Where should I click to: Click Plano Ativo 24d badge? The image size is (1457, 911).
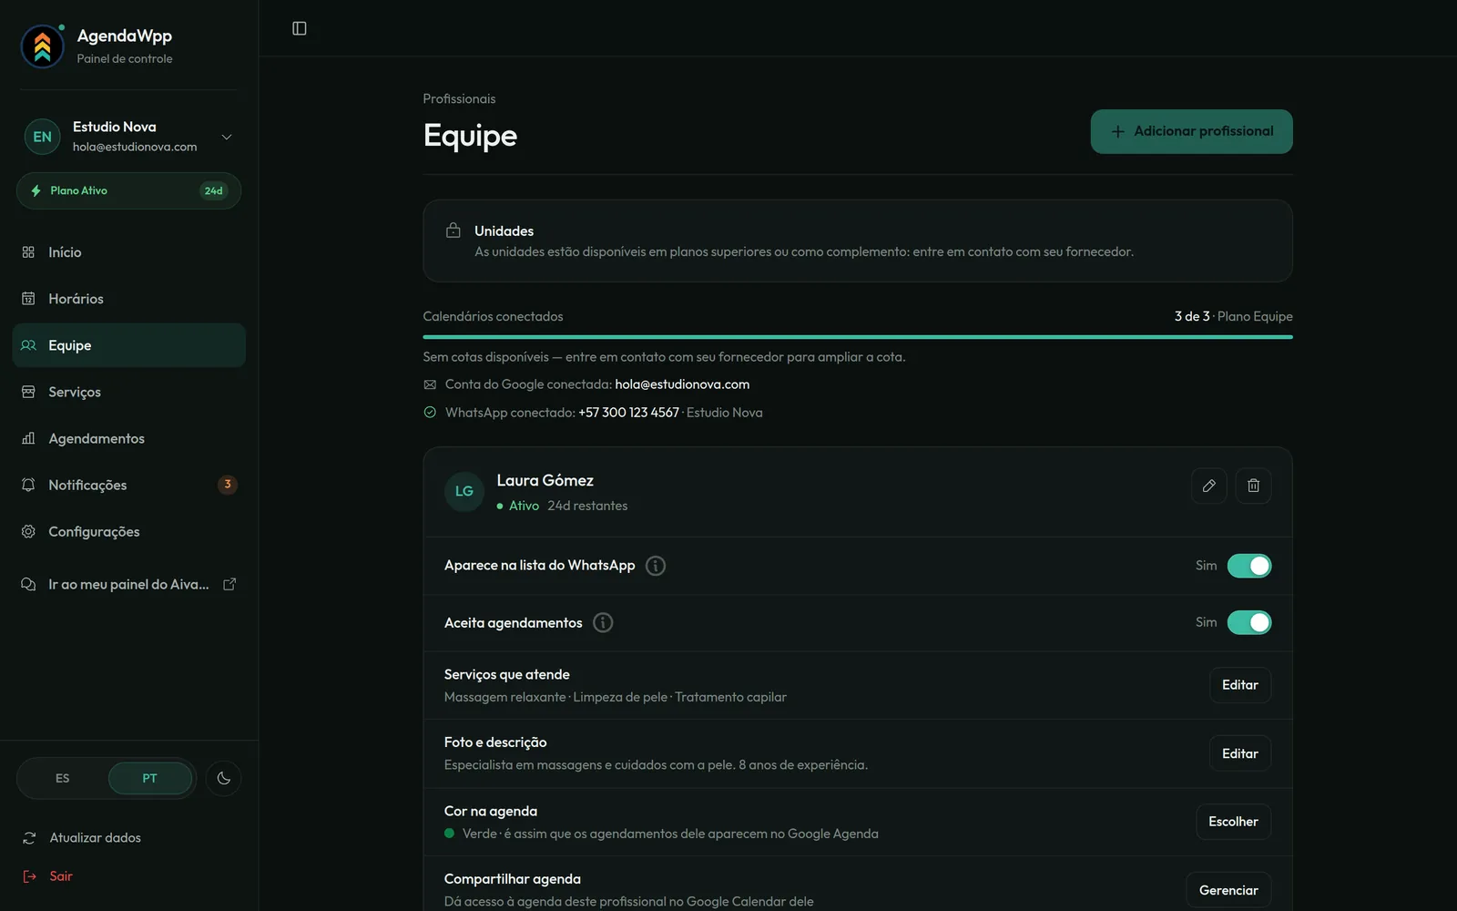(x=128, y=190)
